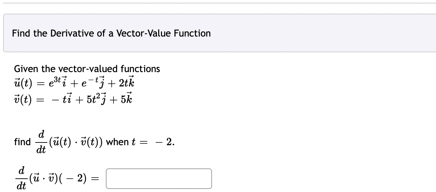Click the equals sign left of the answer box

tap(96, 179)
